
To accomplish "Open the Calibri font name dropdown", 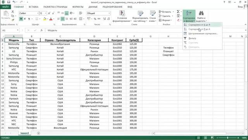I will pos(38,13).
